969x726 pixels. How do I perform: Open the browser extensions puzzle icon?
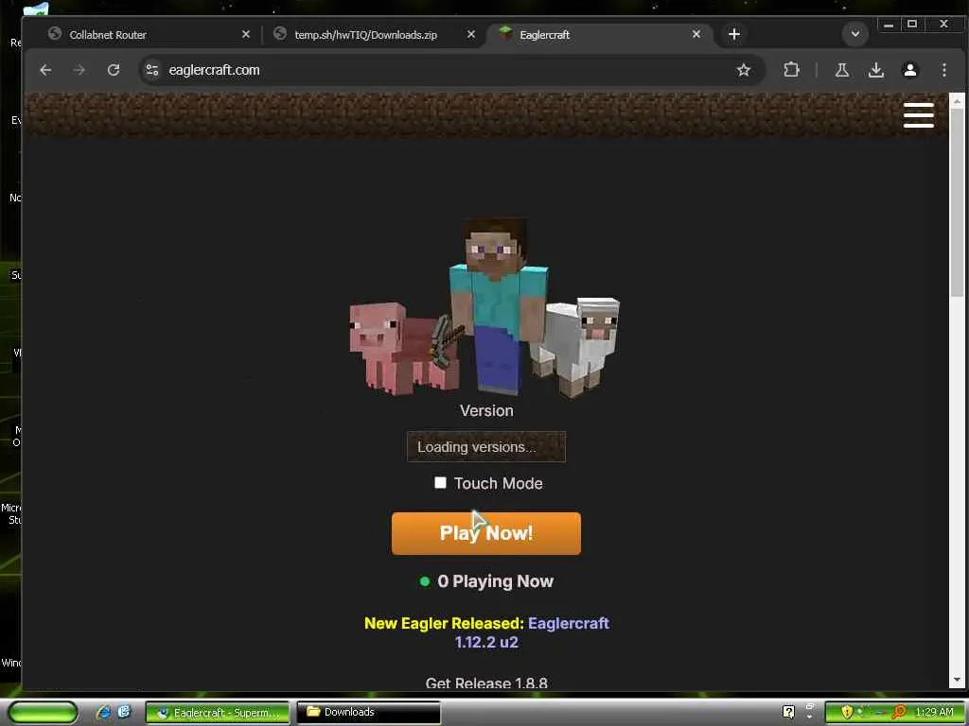(792, 70)
